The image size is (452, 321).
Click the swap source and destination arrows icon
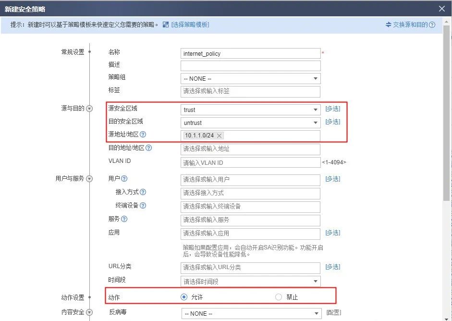pyautogui.click(x=388, y=25)
